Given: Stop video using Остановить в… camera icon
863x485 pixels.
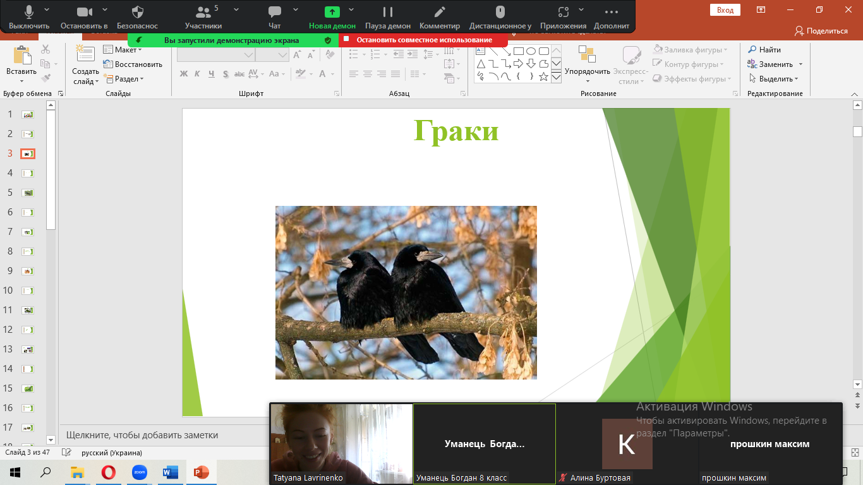Looking at the screenshot, I should click(x=84, y=16).
